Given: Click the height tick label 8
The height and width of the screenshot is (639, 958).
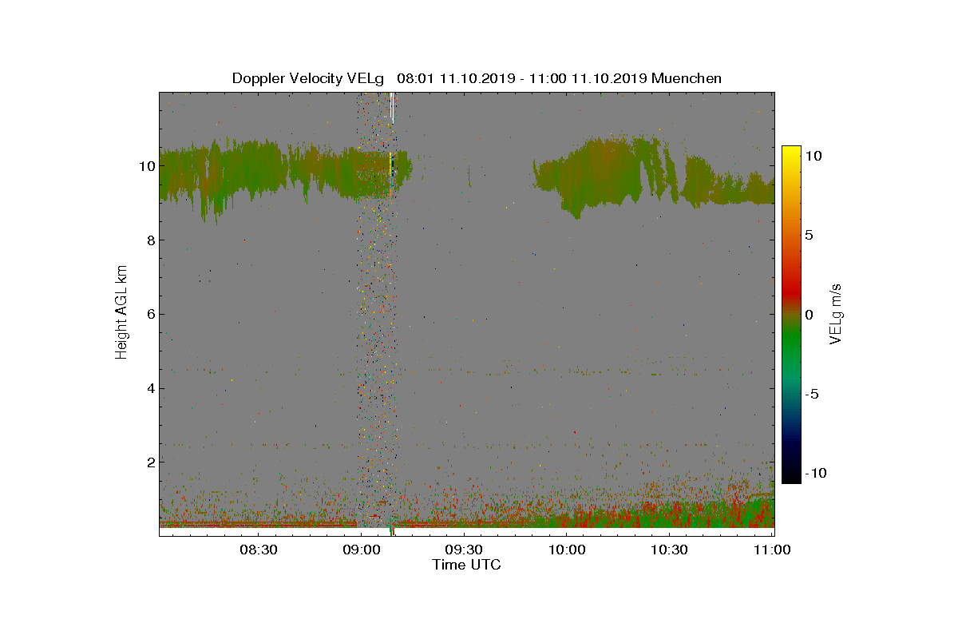Looking at the screenshot, I should pos(151,240).
